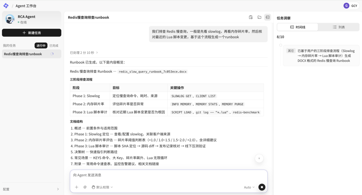Screen dimensions: 362x195
Task: Click the 8/10 progress counter
Action: coord(280,37)
